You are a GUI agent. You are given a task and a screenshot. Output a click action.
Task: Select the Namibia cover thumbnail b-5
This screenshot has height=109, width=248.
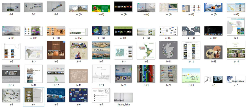coord(56,50)
